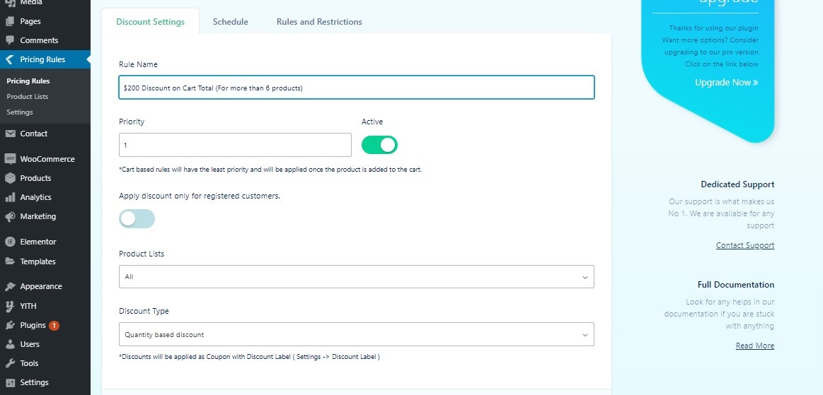
Task: Open Tools via the wrench icon
Action: point(10,364)
